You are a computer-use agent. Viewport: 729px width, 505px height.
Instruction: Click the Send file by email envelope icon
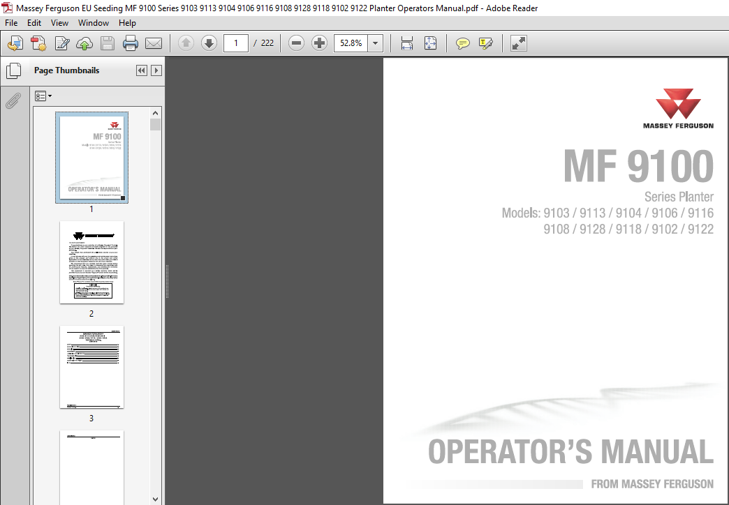154,43
